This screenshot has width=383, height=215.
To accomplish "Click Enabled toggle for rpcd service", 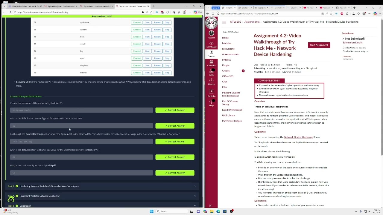I will coord(137,58).
